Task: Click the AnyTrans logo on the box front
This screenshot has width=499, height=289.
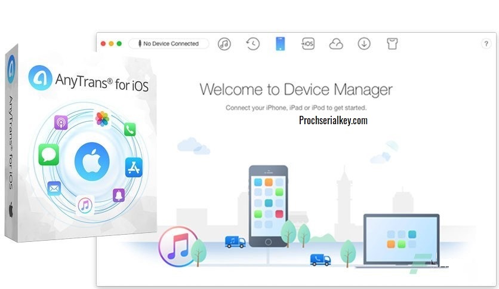Action: pyautogui.click(x=40, y=78)
